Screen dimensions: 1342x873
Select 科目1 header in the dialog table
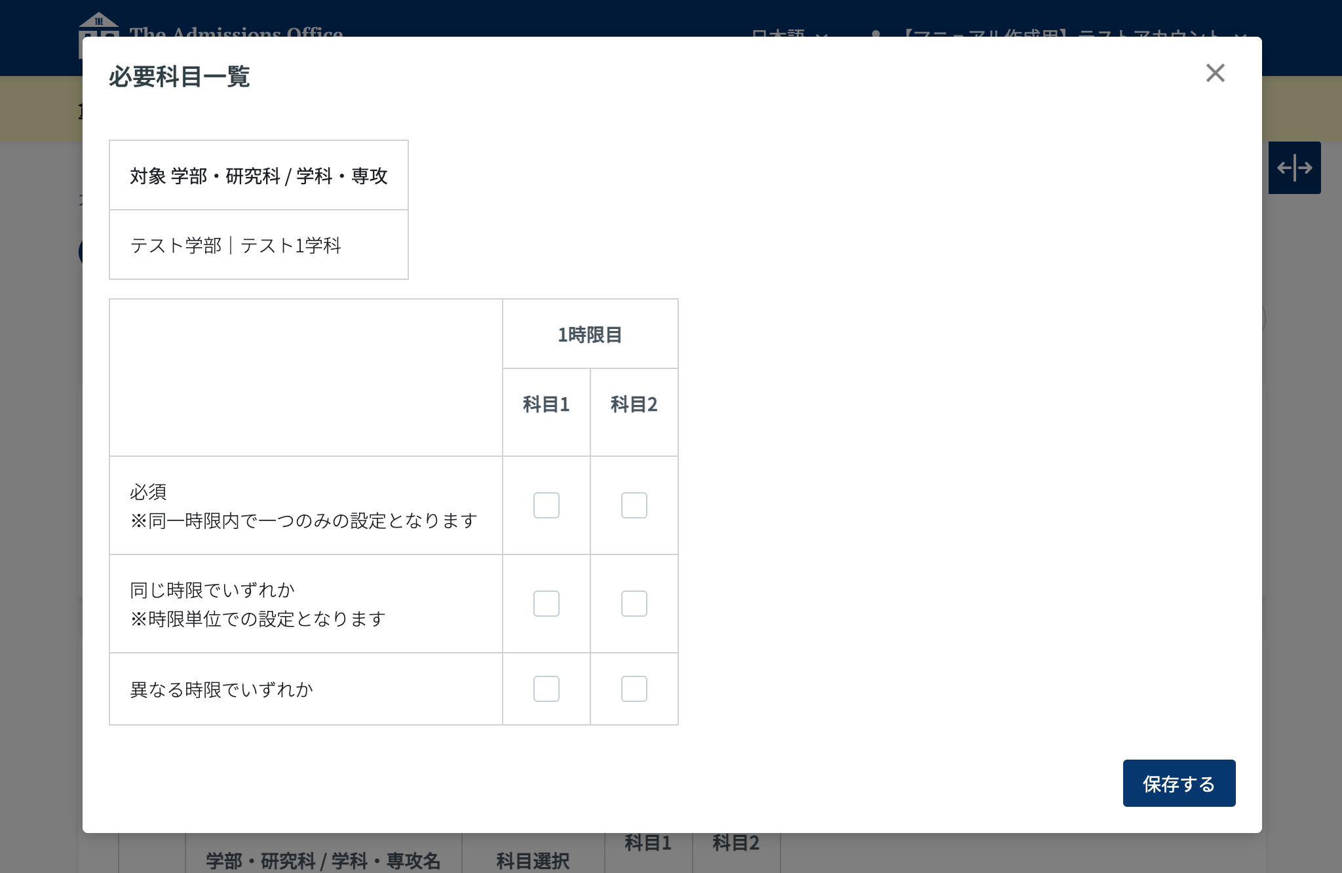(546, 404)
